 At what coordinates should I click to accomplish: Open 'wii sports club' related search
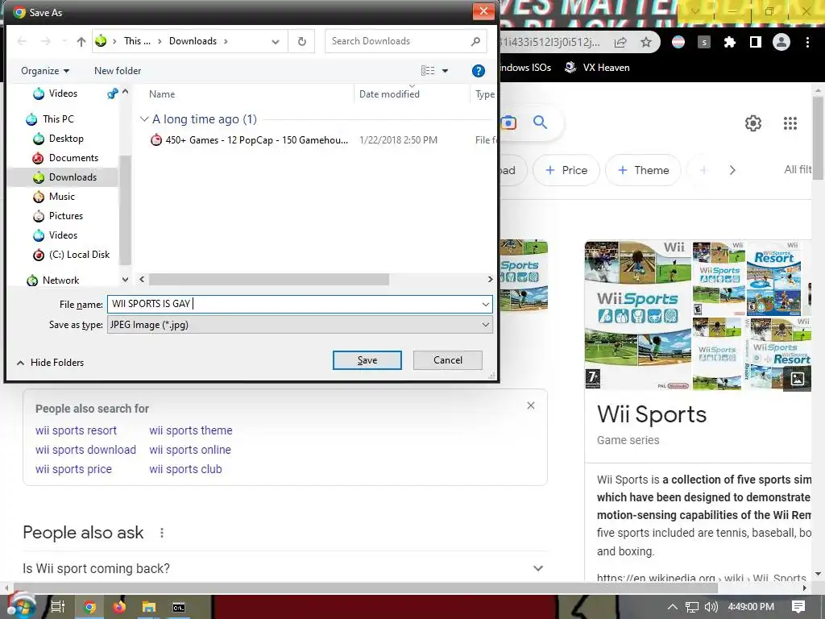(x=185, y=470)
